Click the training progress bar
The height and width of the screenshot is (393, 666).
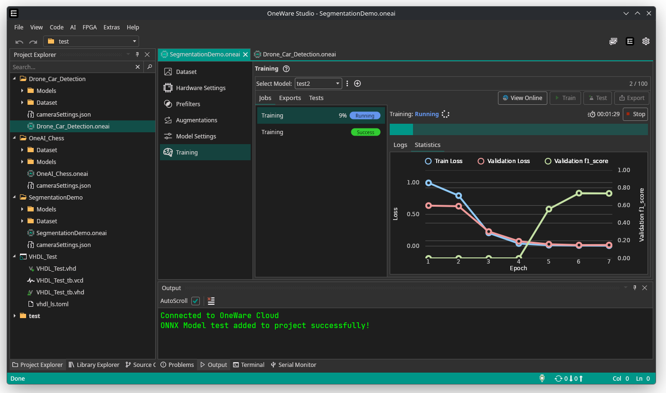click(x=518, y=129)
